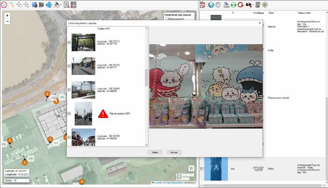Screen dimensions: 328x188
Task: Click the Horodatage column header
Action: click(x=258, y=13)
